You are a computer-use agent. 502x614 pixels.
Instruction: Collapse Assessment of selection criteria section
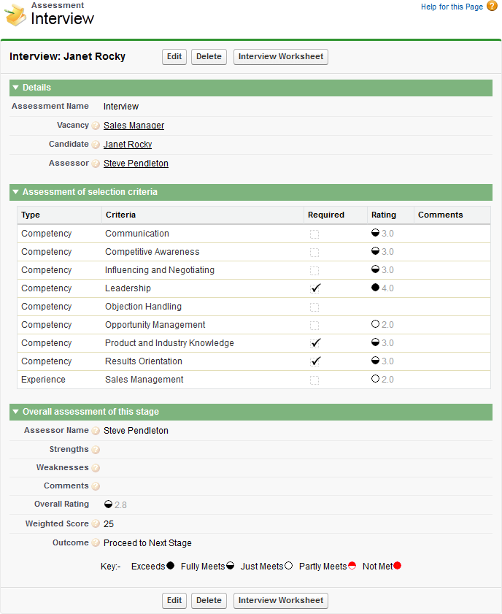[x=15, y=193]
